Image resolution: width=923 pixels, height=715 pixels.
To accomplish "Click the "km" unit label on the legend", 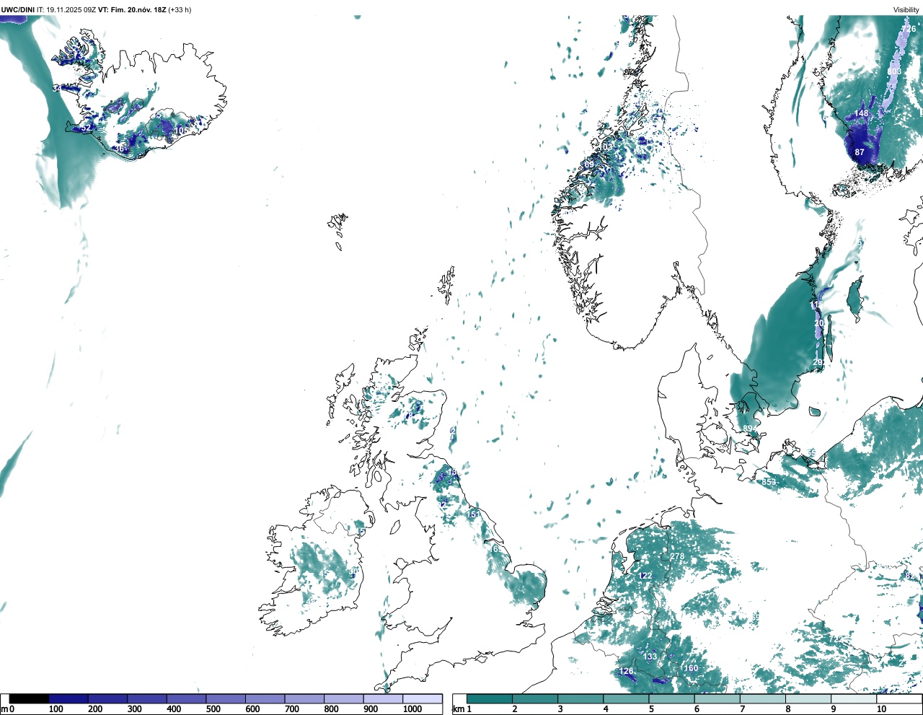I will 459,709.
